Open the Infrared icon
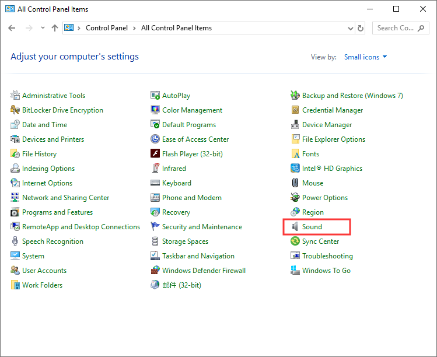The width and height of the screenshot is (437, 357). (x=155, y=169)
